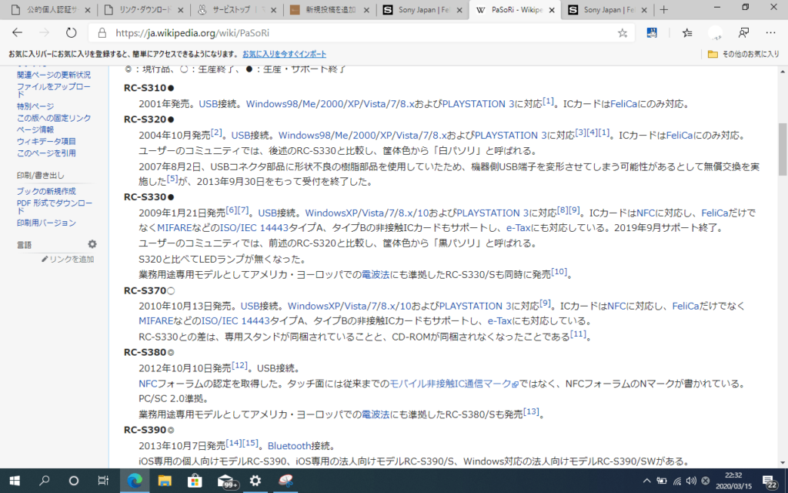Open a new tab with the plus button
Viewport: 788px width, 493px height.
pos(664,9)
